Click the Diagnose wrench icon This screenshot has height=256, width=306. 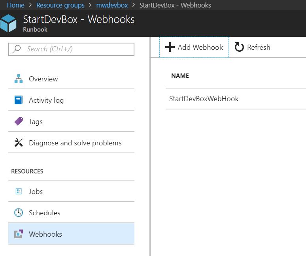19,143
